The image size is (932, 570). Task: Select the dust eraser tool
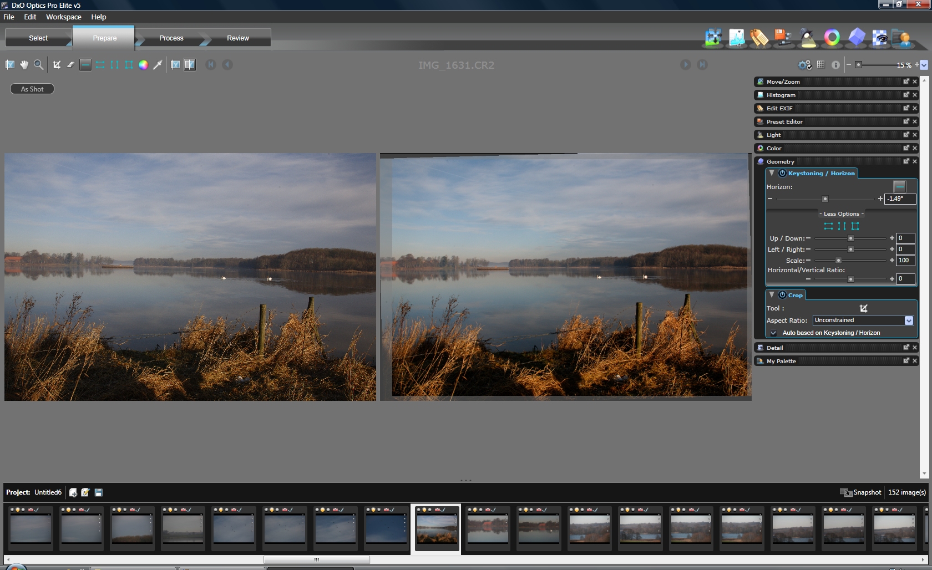tap(70, 65)
